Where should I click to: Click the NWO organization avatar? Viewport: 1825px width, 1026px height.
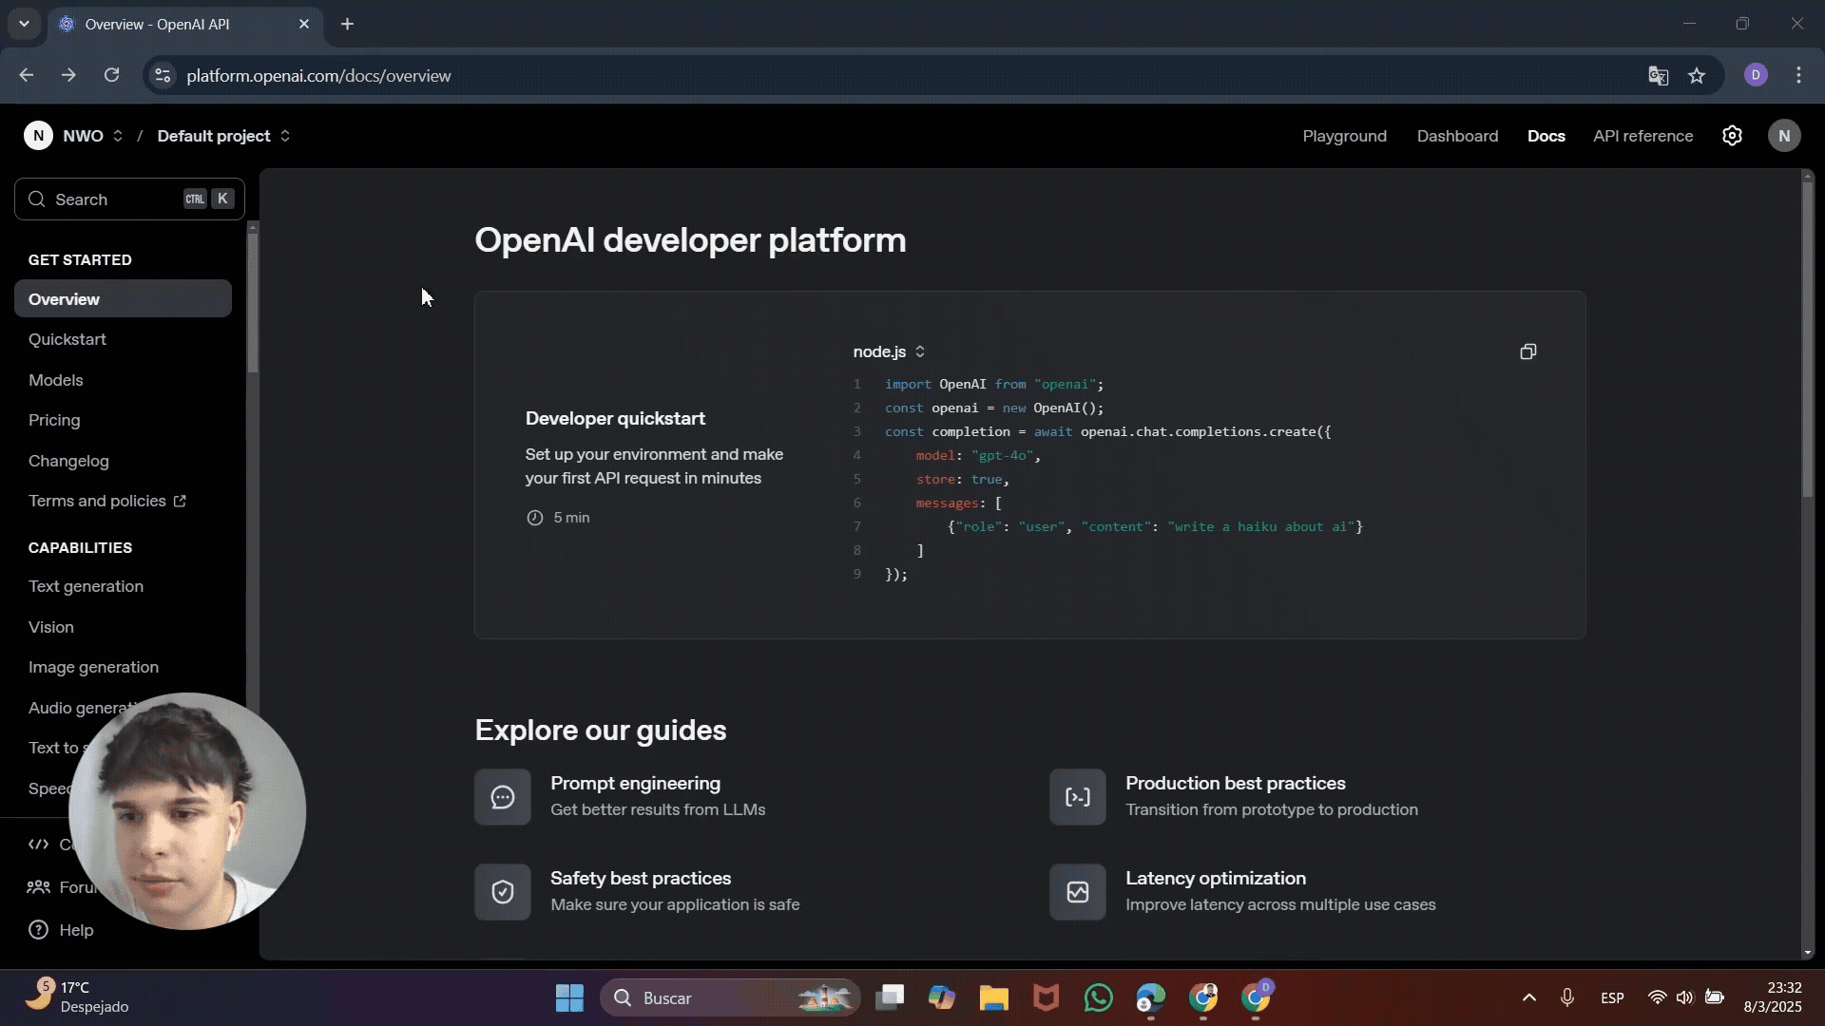click(38, 136)
